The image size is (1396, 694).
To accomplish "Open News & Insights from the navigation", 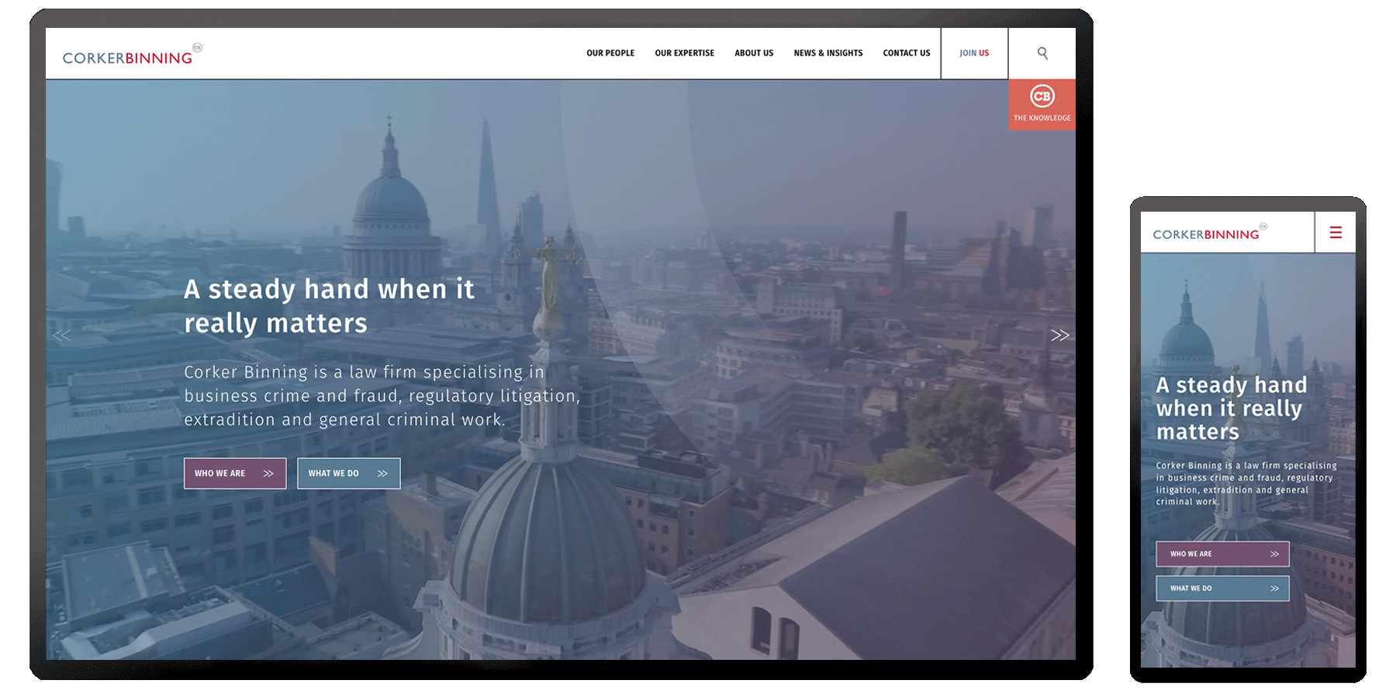I will coord(828,54).
